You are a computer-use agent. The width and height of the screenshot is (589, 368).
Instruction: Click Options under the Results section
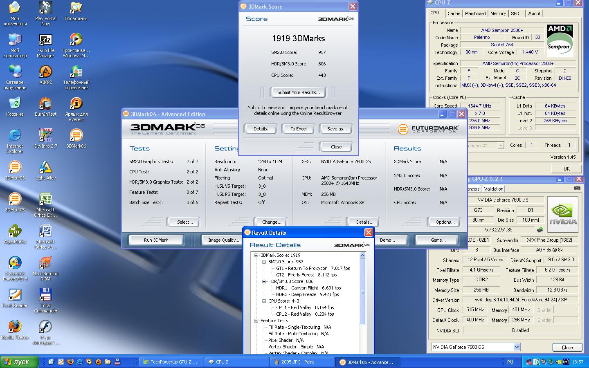[x=445, y=222]
